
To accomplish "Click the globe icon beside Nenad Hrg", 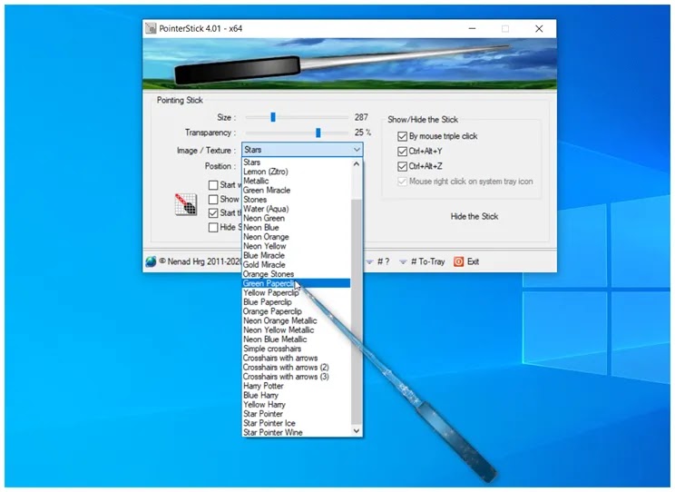I will [151, 261].
